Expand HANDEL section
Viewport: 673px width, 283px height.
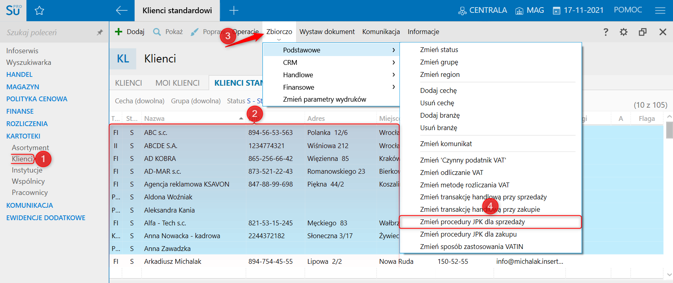click(x=19, y=74)
